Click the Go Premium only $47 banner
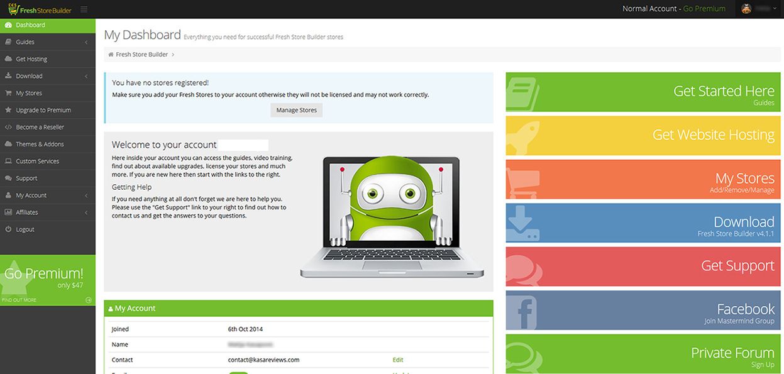 [48, 280]
